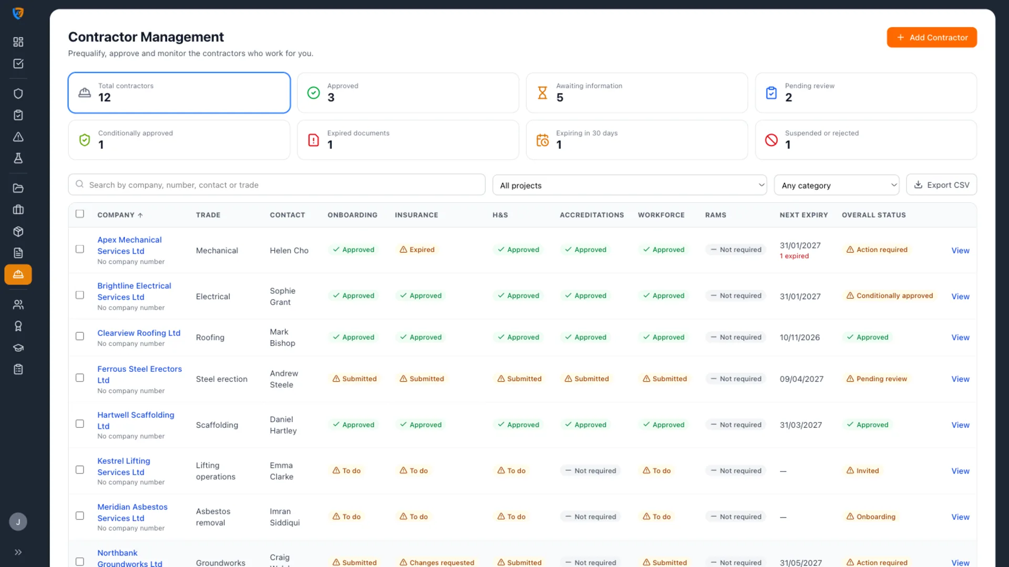
Task: Open the box package icon in sidebar
Action: 18,232
